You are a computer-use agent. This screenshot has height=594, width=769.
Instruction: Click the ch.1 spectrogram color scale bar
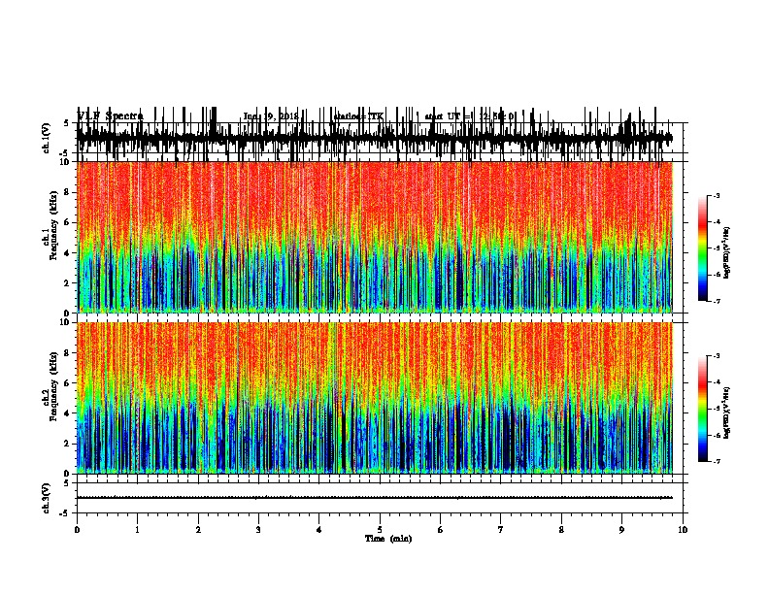[702, 248]
